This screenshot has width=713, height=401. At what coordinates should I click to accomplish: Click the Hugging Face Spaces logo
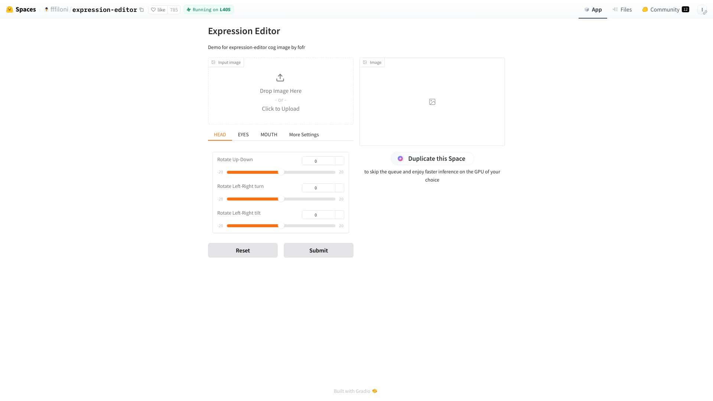point(9,9)
